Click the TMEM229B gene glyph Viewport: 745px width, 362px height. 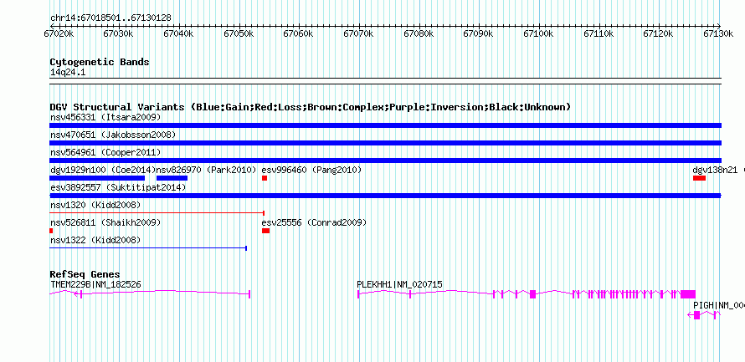click(150, 294)
